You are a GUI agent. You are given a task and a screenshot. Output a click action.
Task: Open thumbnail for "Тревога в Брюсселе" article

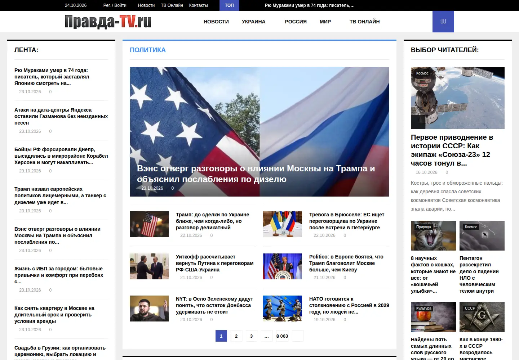[x=283, y=224]
